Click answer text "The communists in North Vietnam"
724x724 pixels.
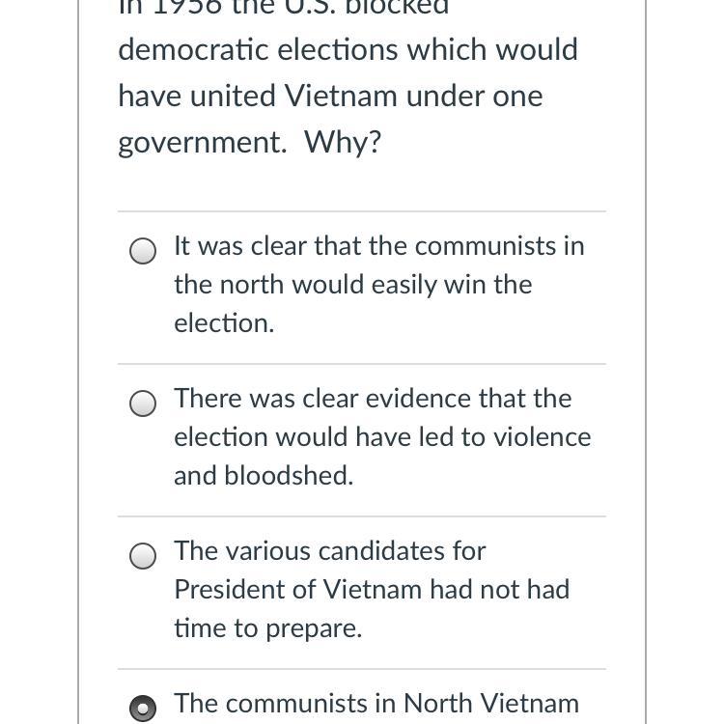pyautogui.click(x=376, y=704)
